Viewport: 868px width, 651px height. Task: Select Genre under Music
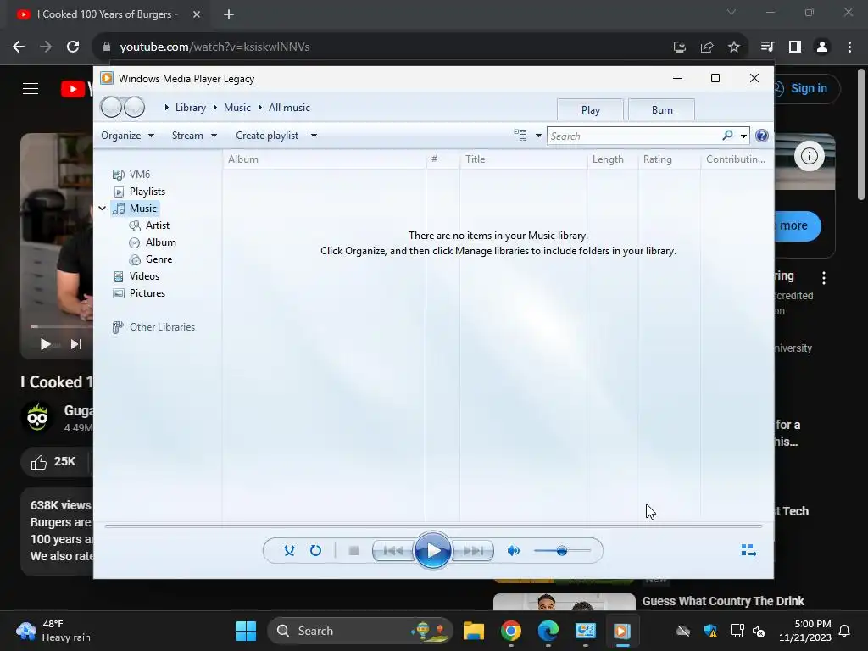pos(151,259)
